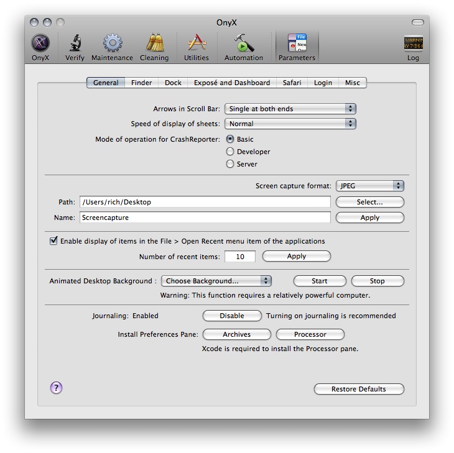Image resolution: width=454 pixels, height=453 pixels.
Task: Select Basic CrashReporter mode
Action: click(230, 139)
